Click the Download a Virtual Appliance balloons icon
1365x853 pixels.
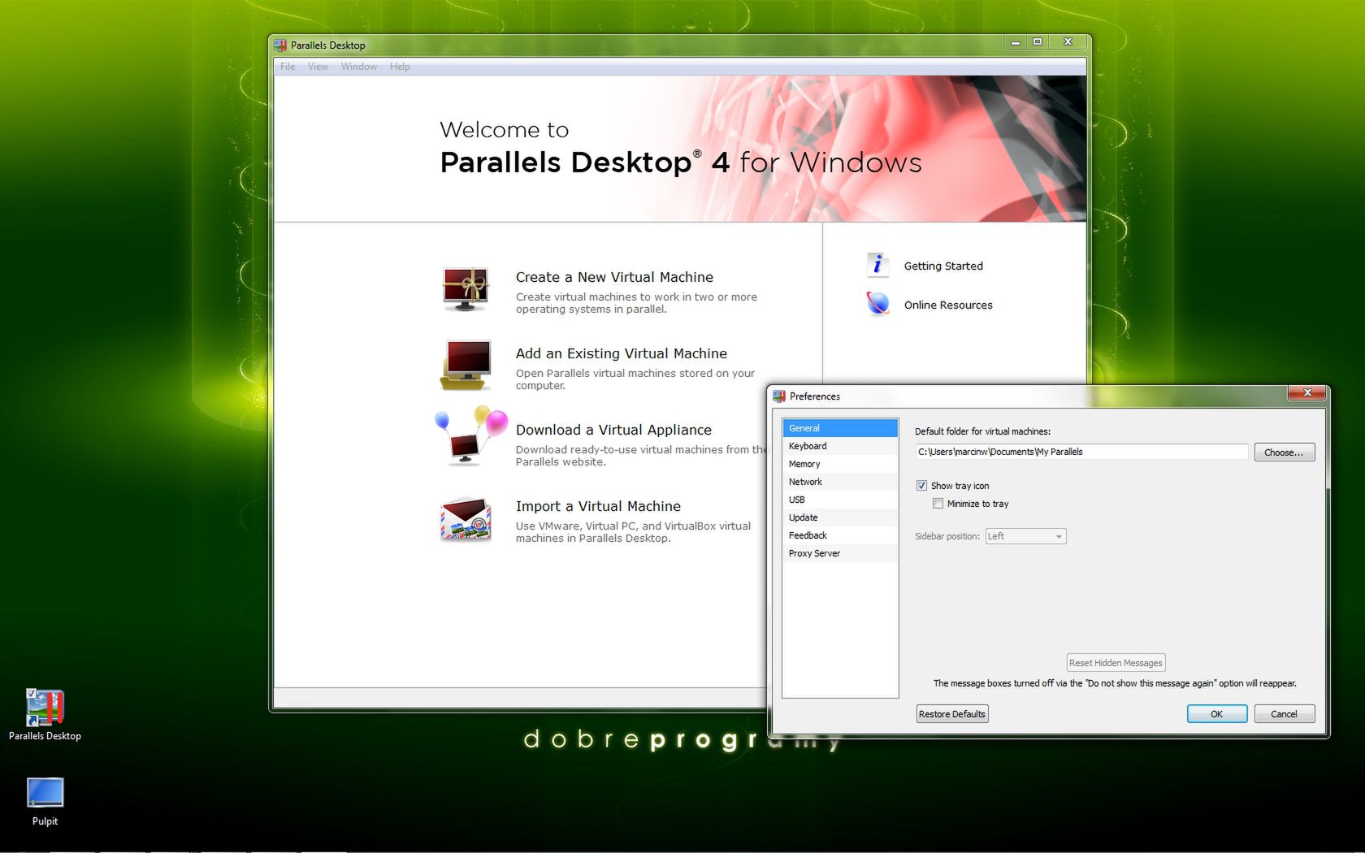(471, 435)
